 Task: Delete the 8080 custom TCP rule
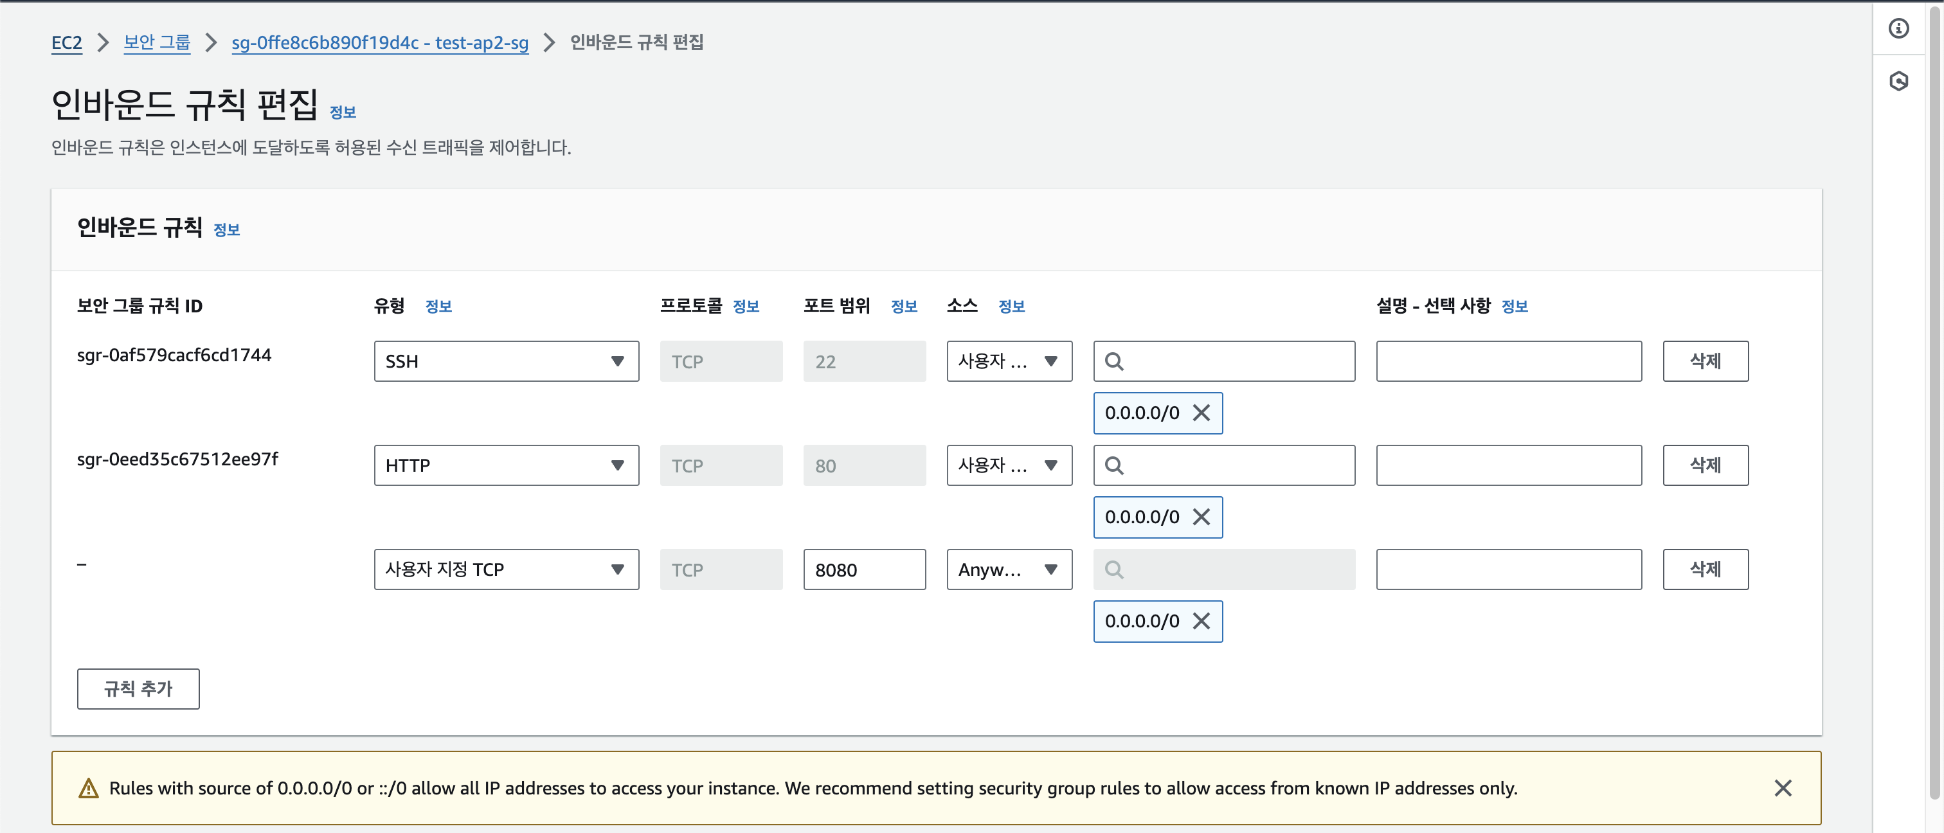[x=1705, y=569]
